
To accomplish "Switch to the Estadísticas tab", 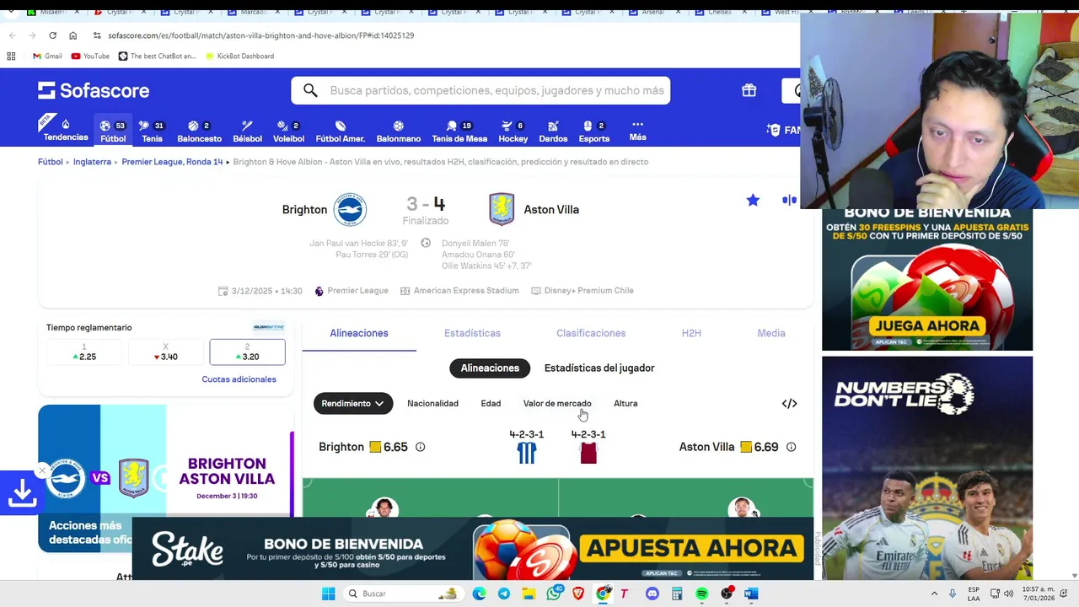I will (x=472, y=333).
